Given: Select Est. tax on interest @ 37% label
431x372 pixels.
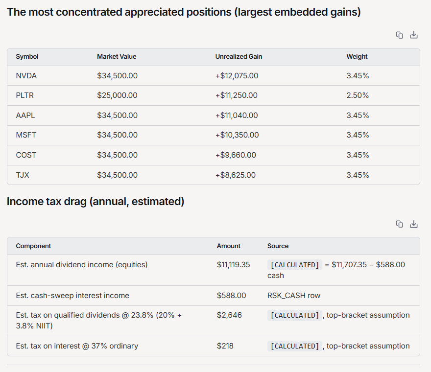Looking at the screenshot, I should click(77, 346).
